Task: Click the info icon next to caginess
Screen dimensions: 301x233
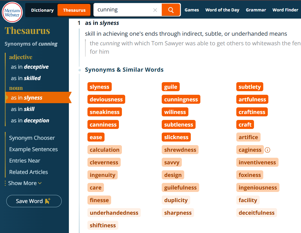Action: tap(267, 150)
